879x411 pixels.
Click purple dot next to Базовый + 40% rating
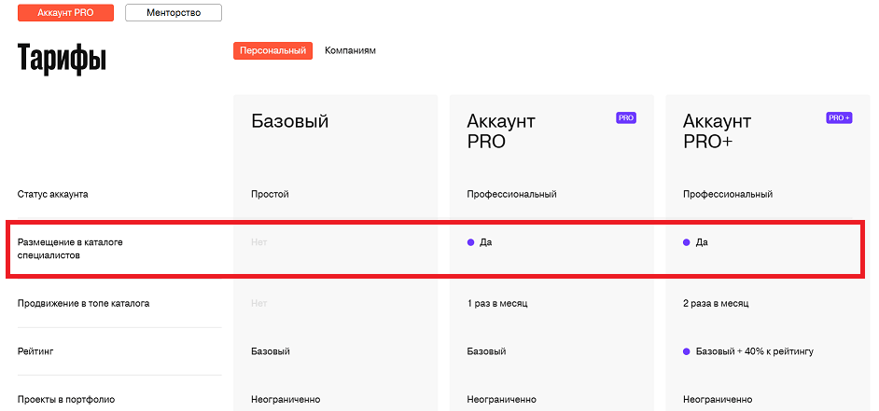tap(687, 351)
